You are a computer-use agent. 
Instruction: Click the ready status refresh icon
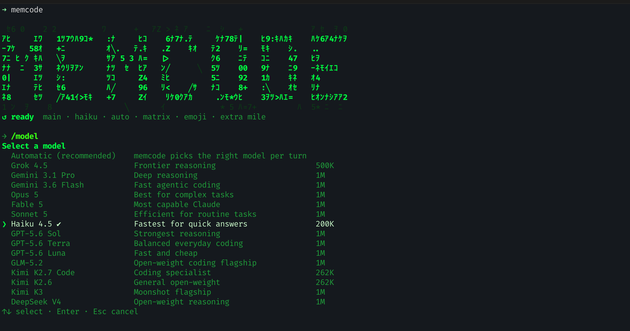click(4, 117)
